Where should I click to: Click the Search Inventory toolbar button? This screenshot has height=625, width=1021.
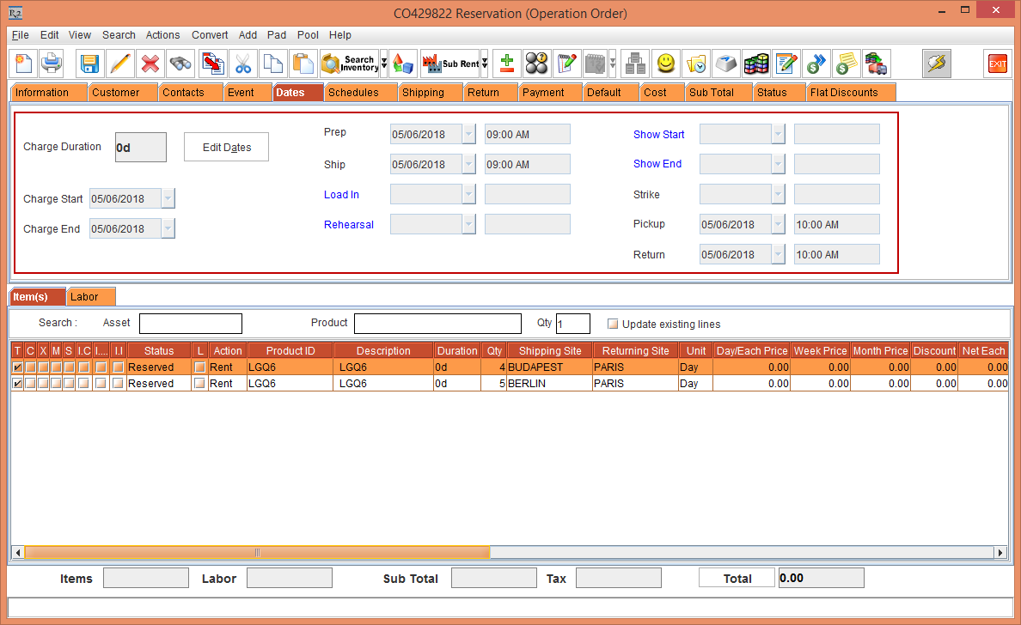(x=350, y=64)
